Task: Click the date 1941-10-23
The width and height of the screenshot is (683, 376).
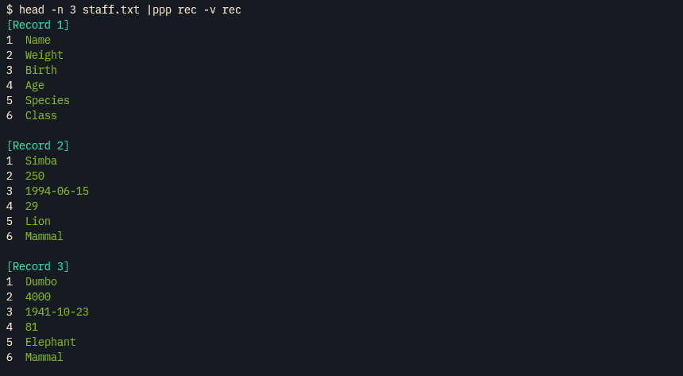Action: coord(57,312)
